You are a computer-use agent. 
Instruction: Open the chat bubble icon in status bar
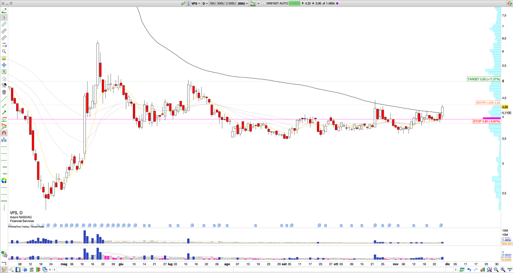(25, 270)
